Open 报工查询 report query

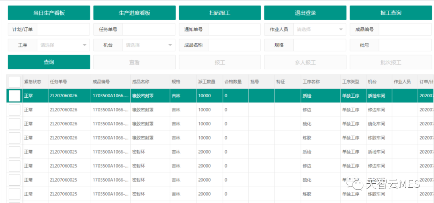point(391,13)
